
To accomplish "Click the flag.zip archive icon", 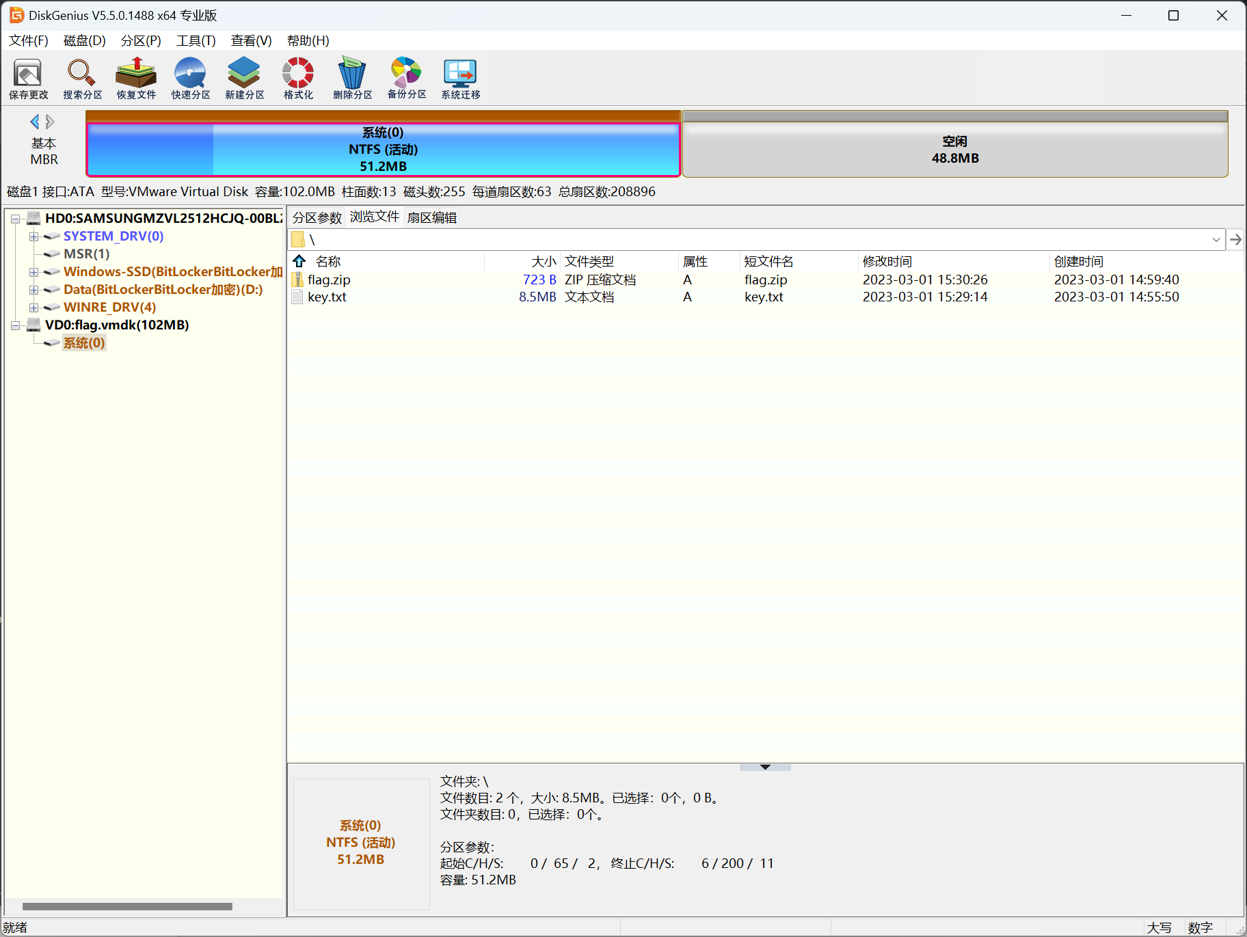I will point(297,280).
